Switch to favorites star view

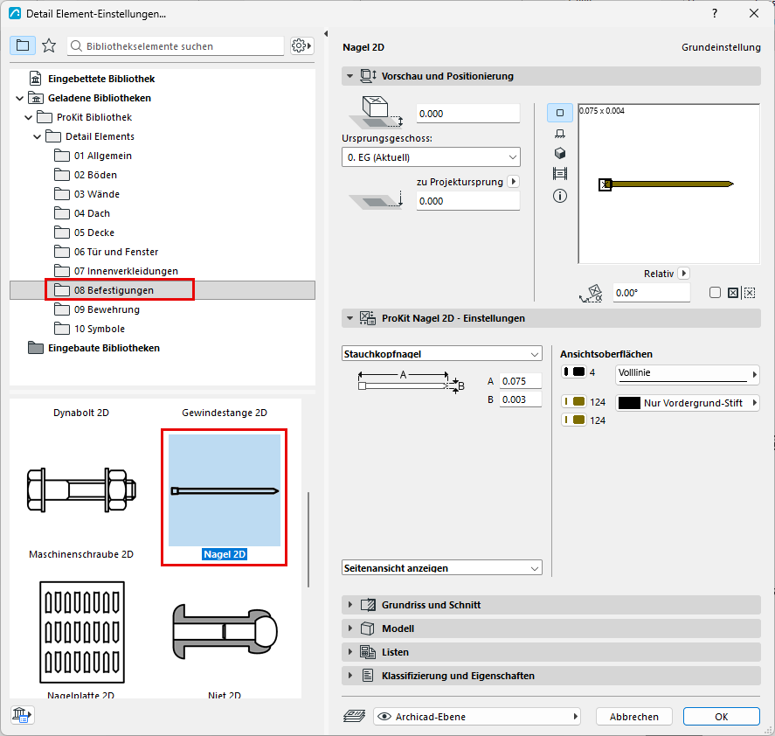[49, 46]
